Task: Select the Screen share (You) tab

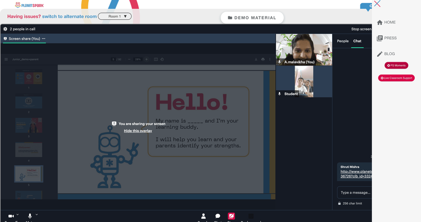Action: [24, 39]
